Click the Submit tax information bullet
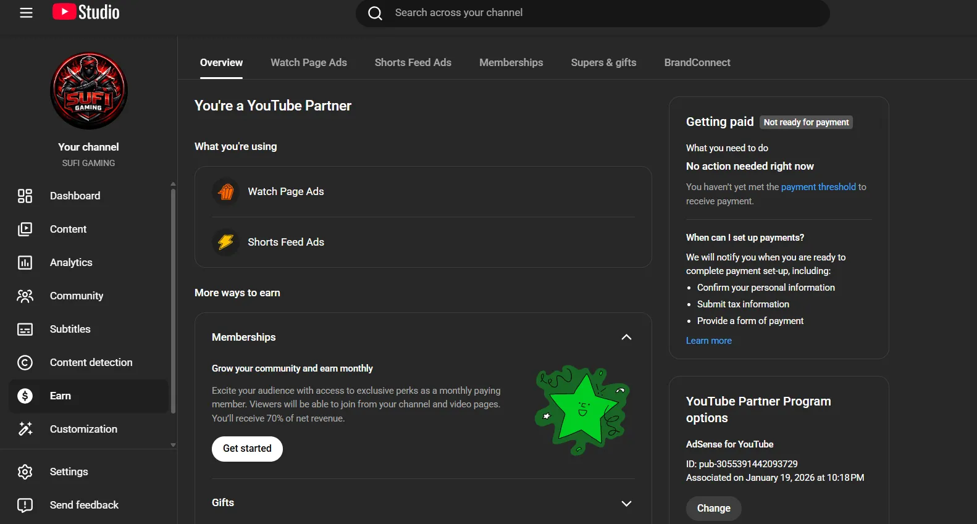The image size is (977, 524). click(743, 304)
